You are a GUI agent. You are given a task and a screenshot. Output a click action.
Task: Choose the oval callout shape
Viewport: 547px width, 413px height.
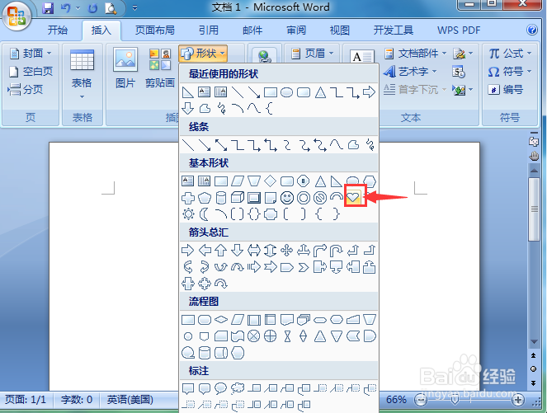(220, 388)
